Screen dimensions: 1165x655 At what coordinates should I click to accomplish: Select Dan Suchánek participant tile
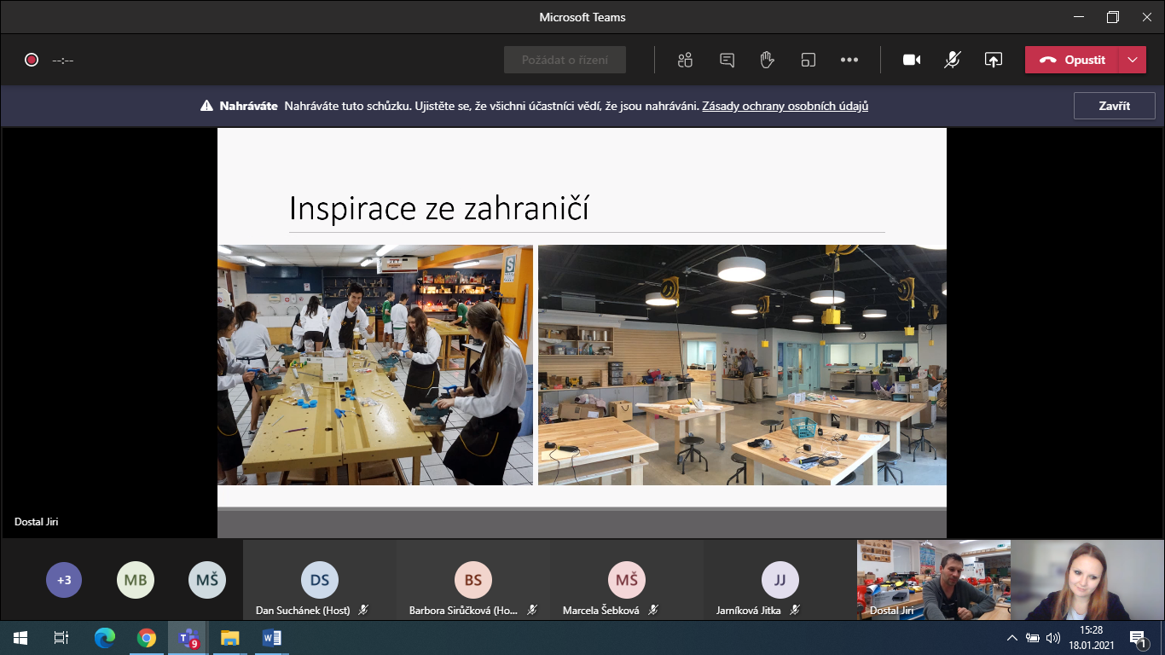319,582
